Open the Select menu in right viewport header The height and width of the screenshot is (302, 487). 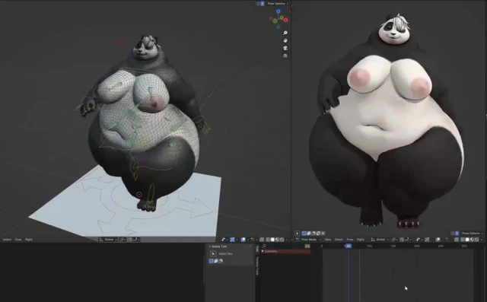[339, 240]
